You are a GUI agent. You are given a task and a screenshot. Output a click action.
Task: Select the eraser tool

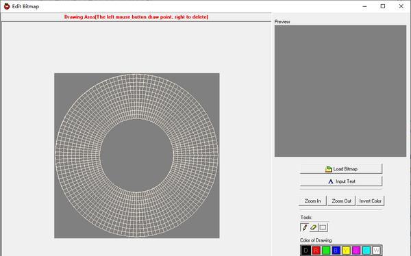coord(314,227)
